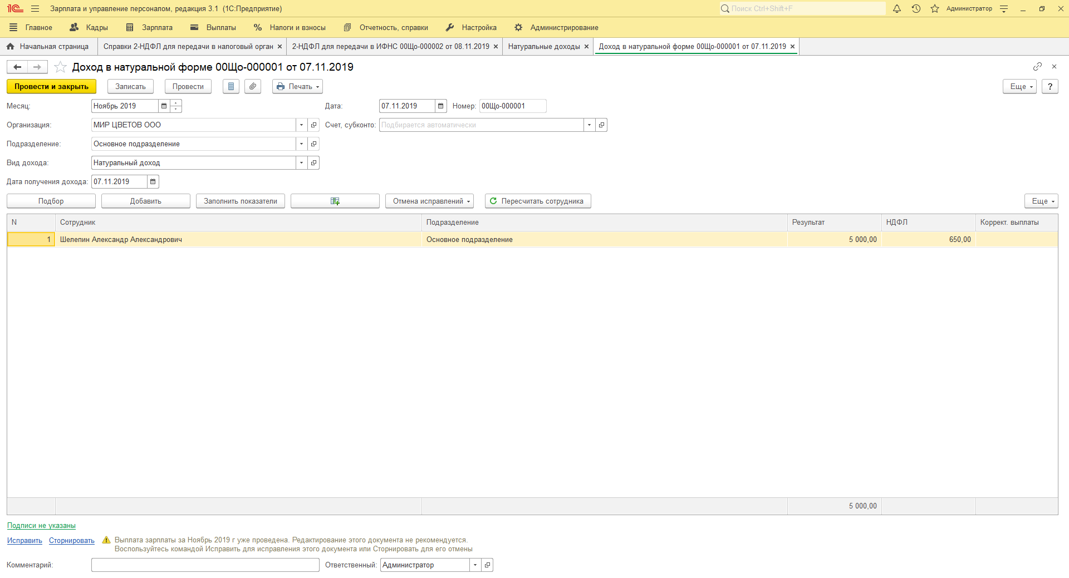The image size is (1069, 578).
Task: Open table Еще menu
Action: 1041,201
